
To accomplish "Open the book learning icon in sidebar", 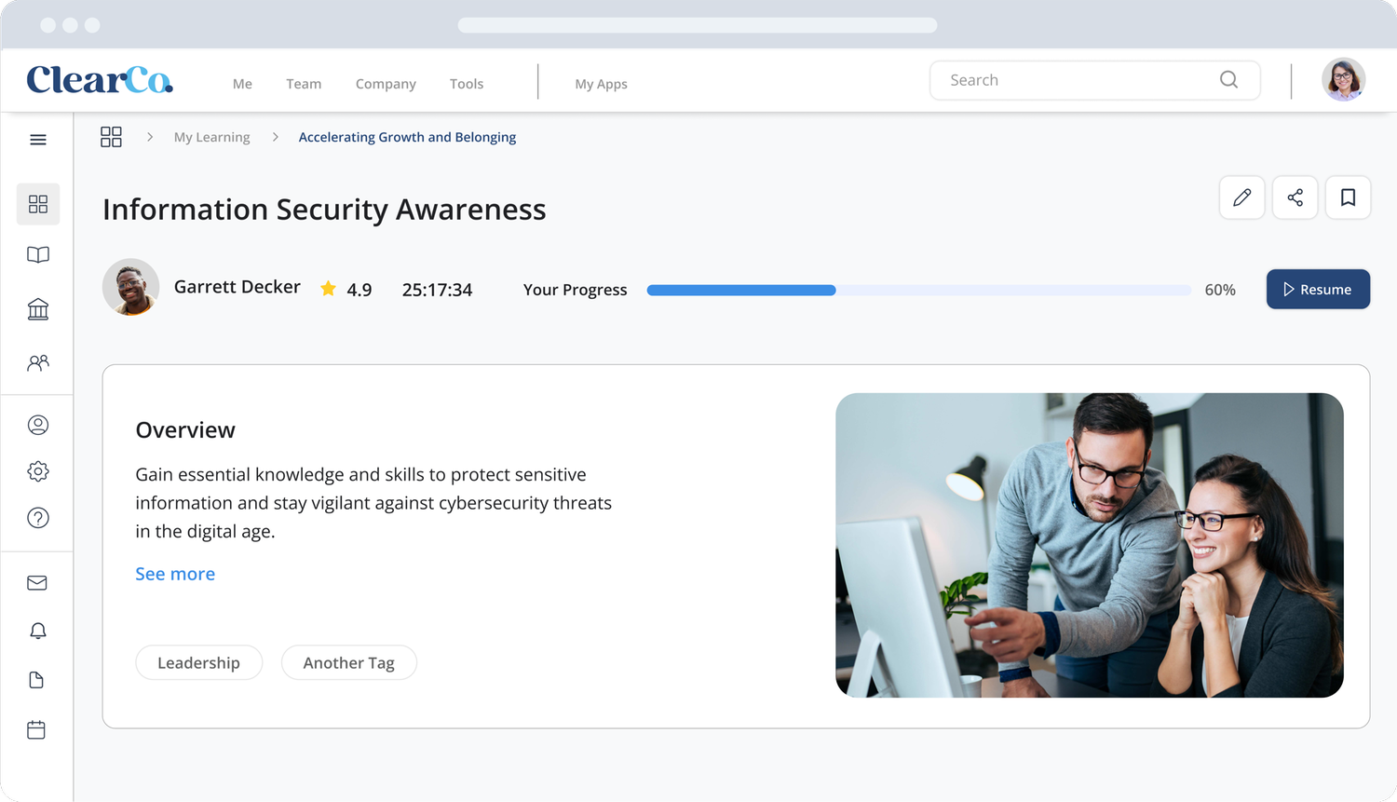I will (38, 255).
